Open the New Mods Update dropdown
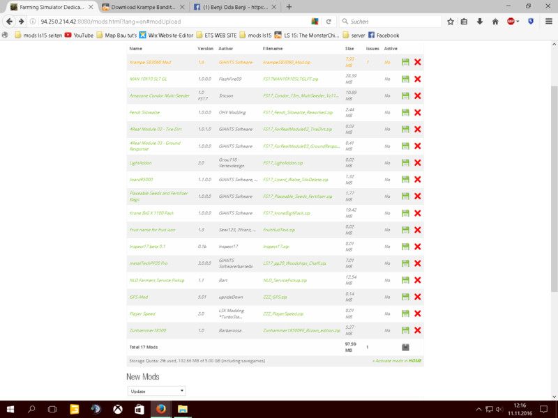The image size is (558, 418). coord(156,392)
